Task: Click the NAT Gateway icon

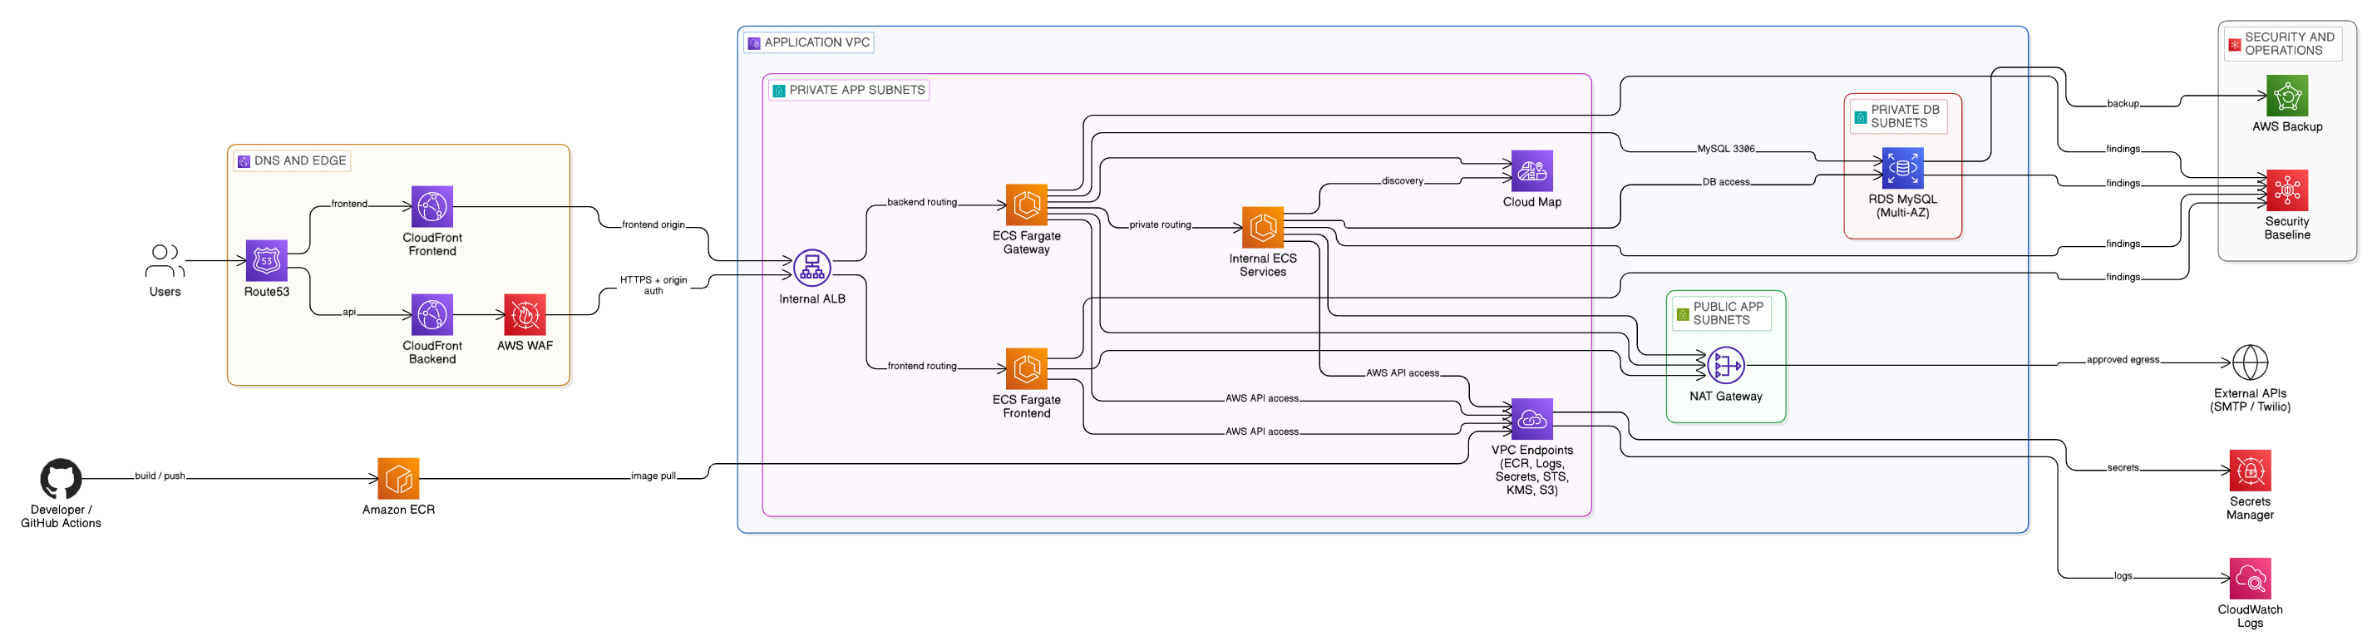Action: pyautogui.click(x=1725, y=366)
